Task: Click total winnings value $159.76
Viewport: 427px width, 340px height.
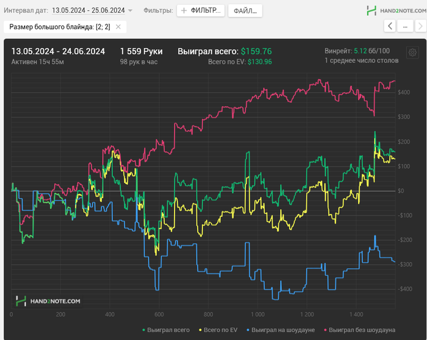Action: pos(256,51)
